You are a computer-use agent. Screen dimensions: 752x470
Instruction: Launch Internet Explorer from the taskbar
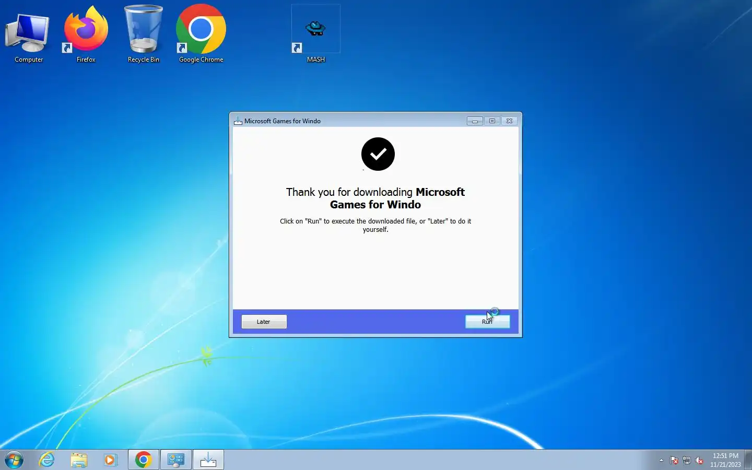tap(47, 460)
